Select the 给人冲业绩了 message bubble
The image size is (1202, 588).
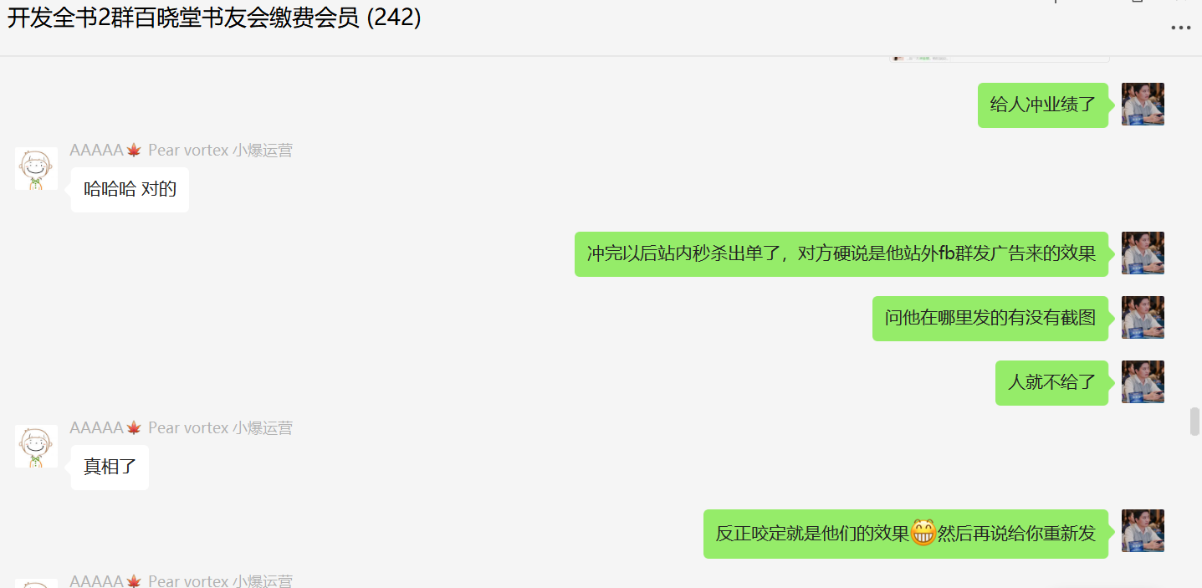tap(1043, 105)
